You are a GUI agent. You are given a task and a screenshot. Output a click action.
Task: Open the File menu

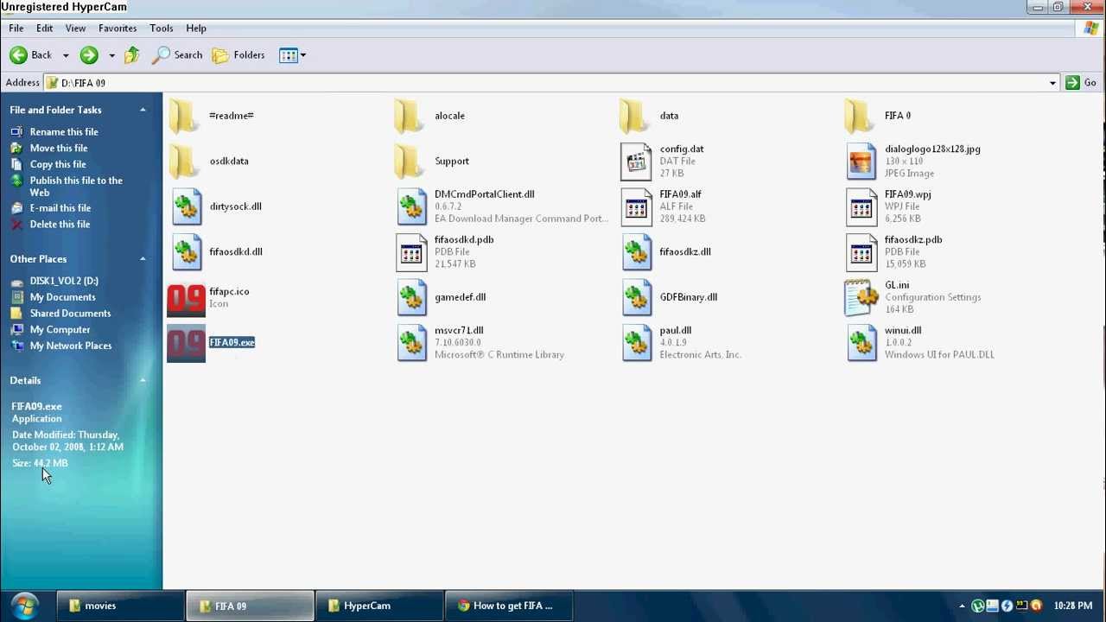click(16, 29)
